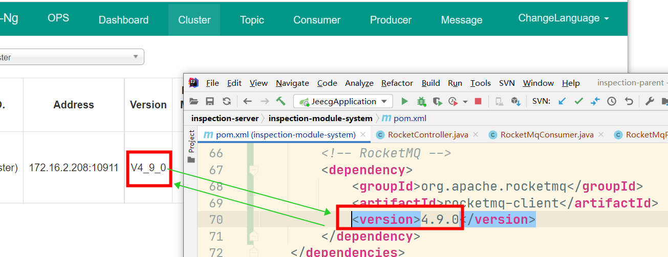The width and height of the screenshot is (668, 257).
Task: Click pom.xml breadcrumb item
Action: [404, 118]
